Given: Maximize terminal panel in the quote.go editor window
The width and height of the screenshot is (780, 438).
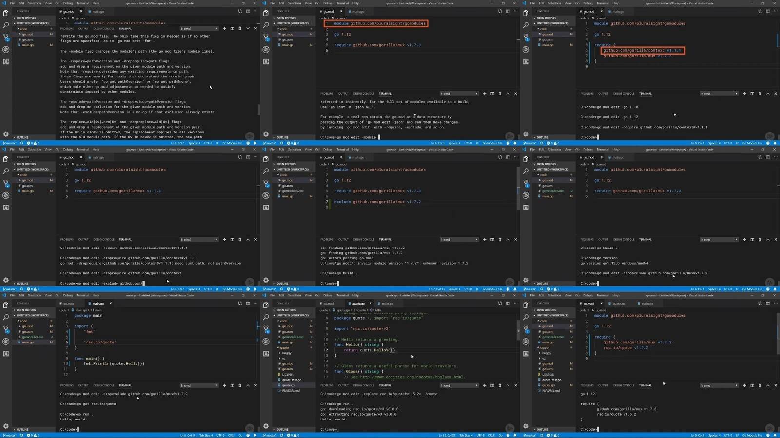Looking at the screenshot, I should tap(507, 385).
